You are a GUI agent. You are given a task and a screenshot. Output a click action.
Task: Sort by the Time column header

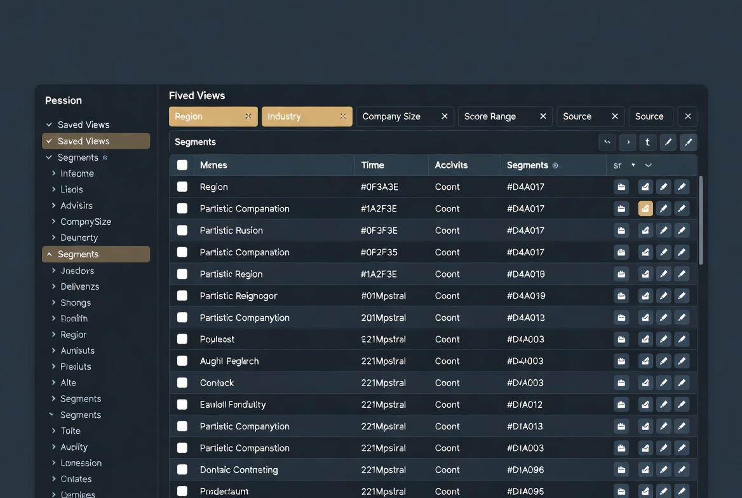[x=373, y=165]
